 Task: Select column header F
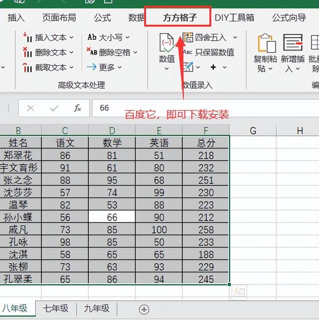[x=206, y=130]
